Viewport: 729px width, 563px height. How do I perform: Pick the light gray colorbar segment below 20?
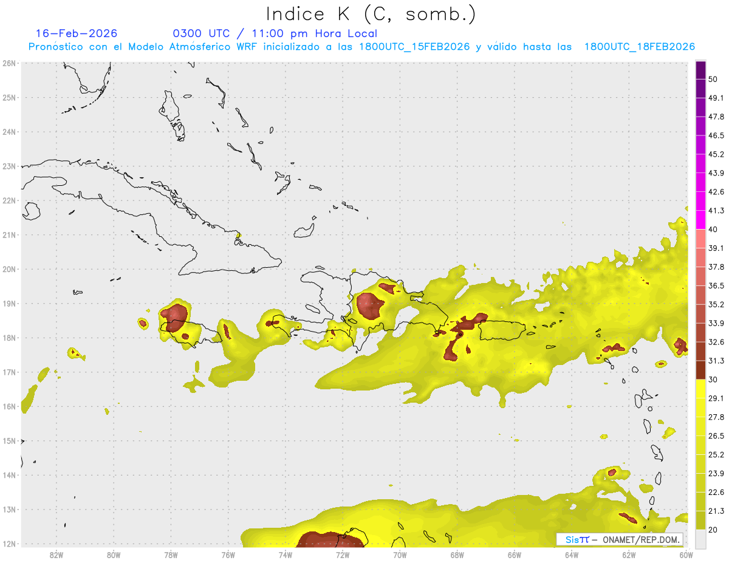click(700, 538)
